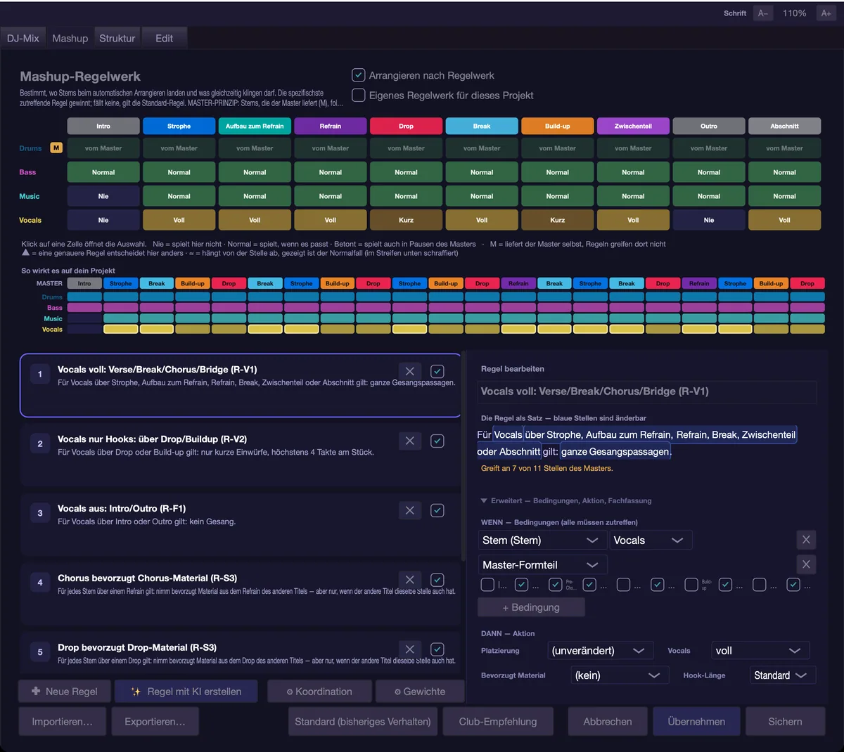Click the X on rule 3 Vocals aus

(410, 511)
